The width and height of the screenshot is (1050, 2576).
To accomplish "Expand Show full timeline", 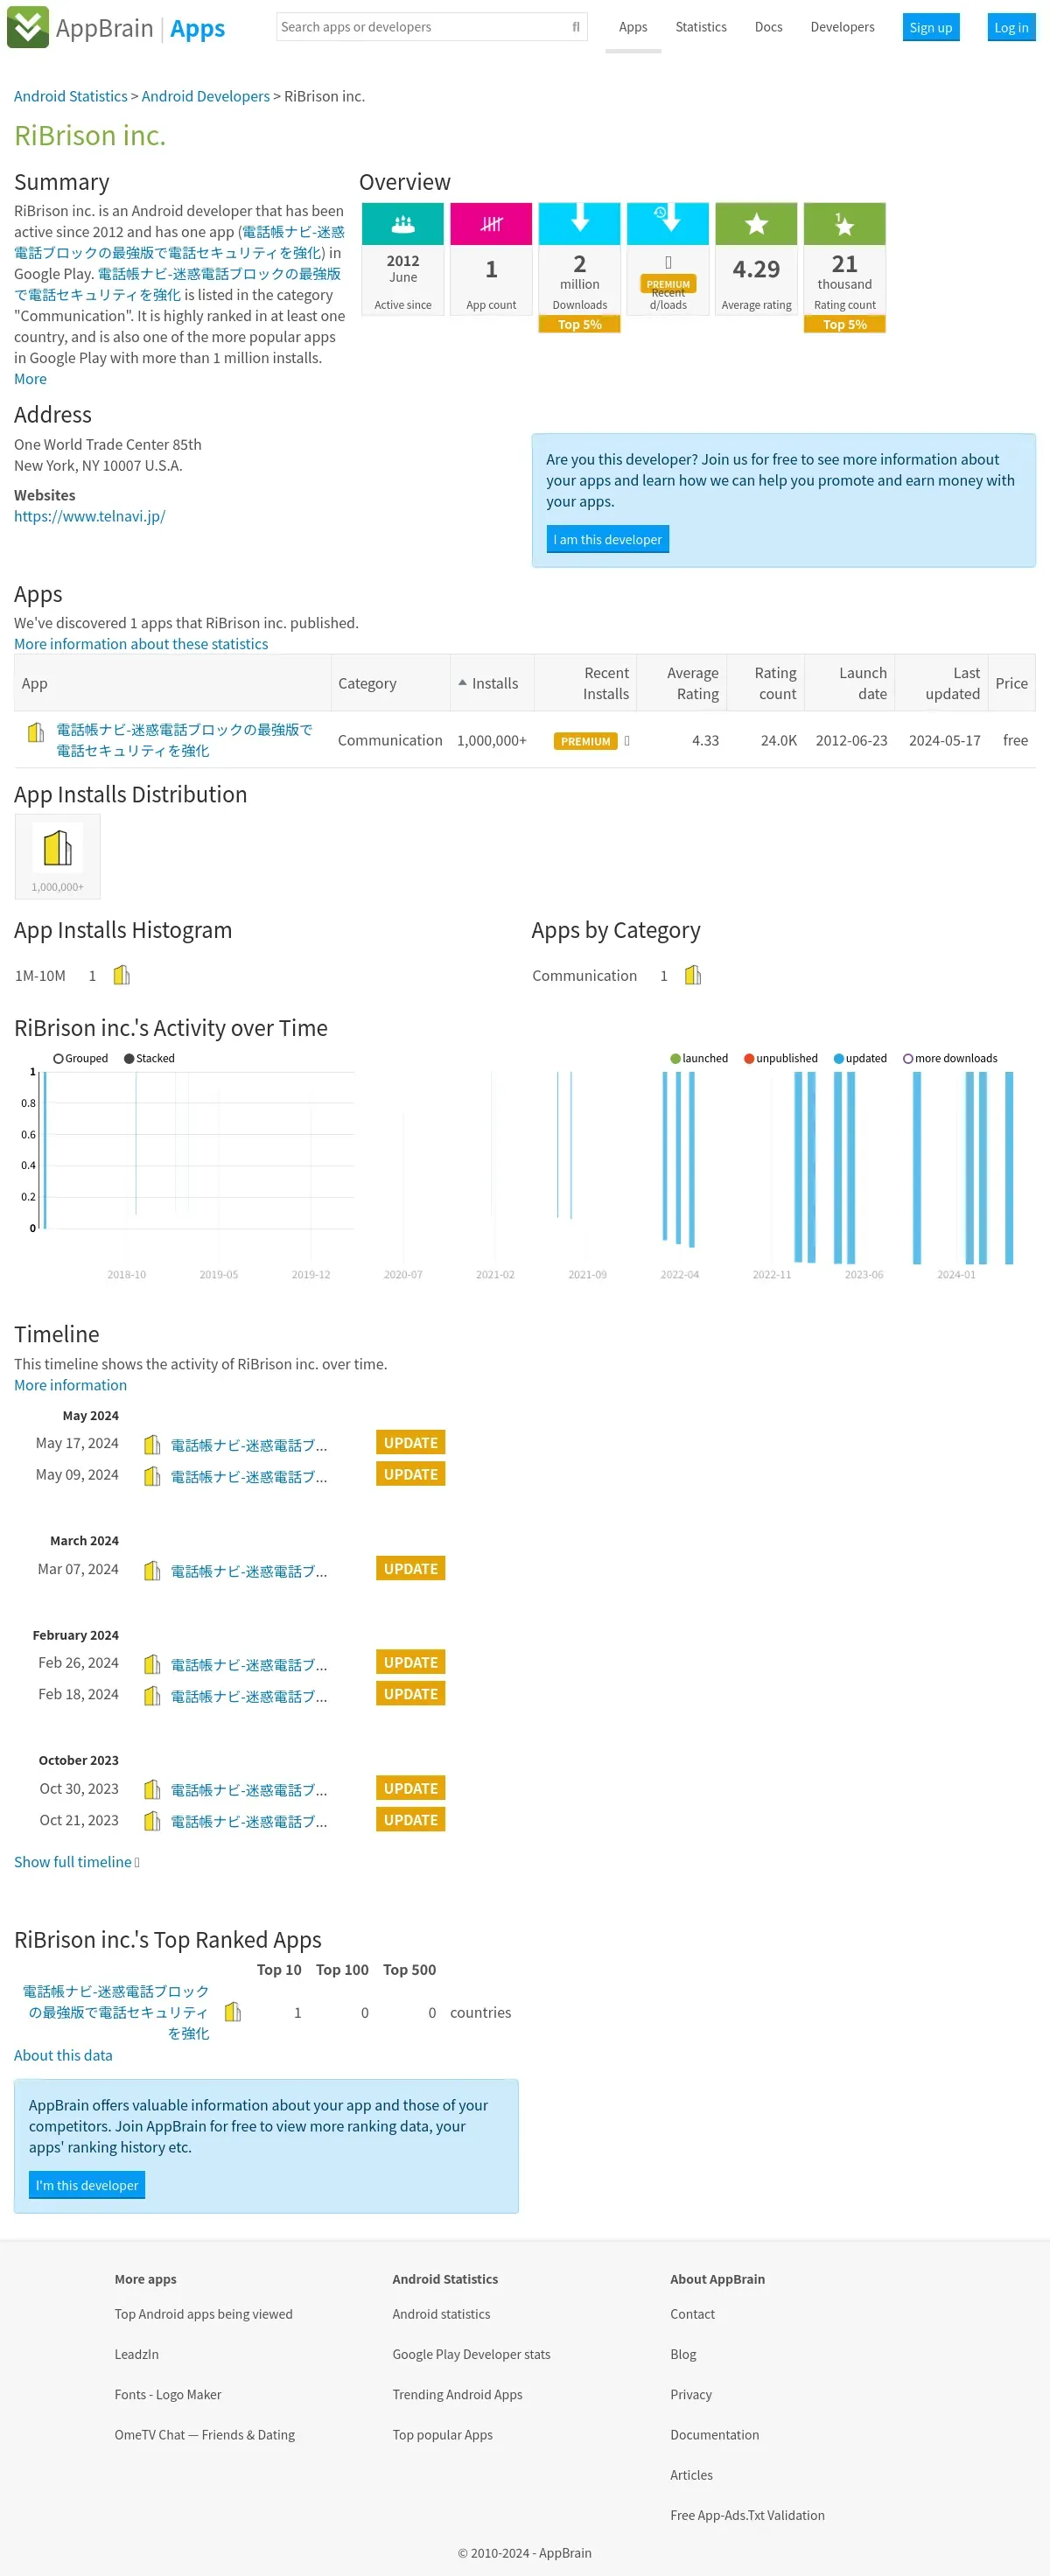I will pyautogui.click(x=76, y=1862).
